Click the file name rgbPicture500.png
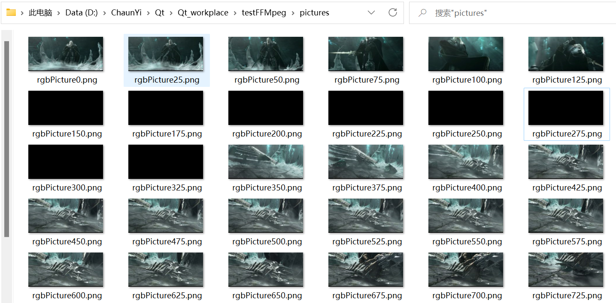The image size is (616, 303). (267, 242)
